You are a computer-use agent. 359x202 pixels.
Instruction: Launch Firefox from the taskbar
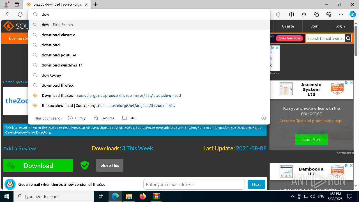pos(142,196)
